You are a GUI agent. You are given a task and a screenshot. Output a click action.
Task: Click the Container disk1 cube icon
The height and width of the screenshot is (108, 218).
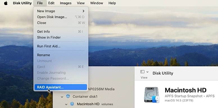pos(68,96)
